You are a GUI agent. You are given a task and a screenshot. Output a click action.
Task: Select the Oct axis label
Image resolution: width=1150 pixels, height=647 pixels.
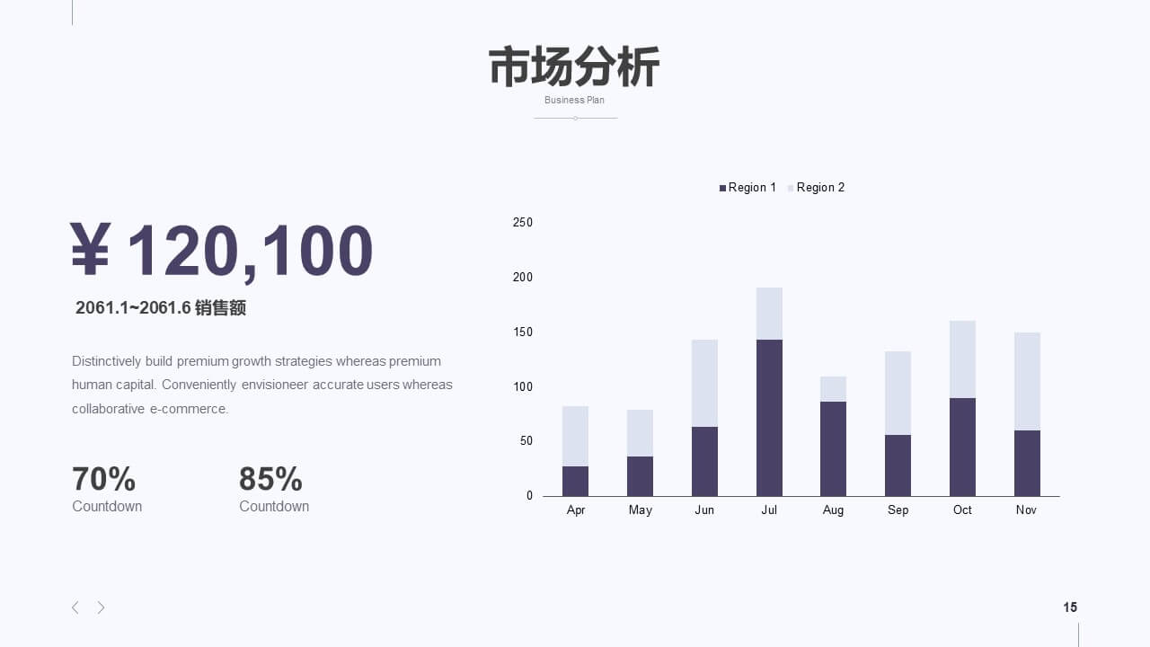pyautogui.click(x=962, y=510)
